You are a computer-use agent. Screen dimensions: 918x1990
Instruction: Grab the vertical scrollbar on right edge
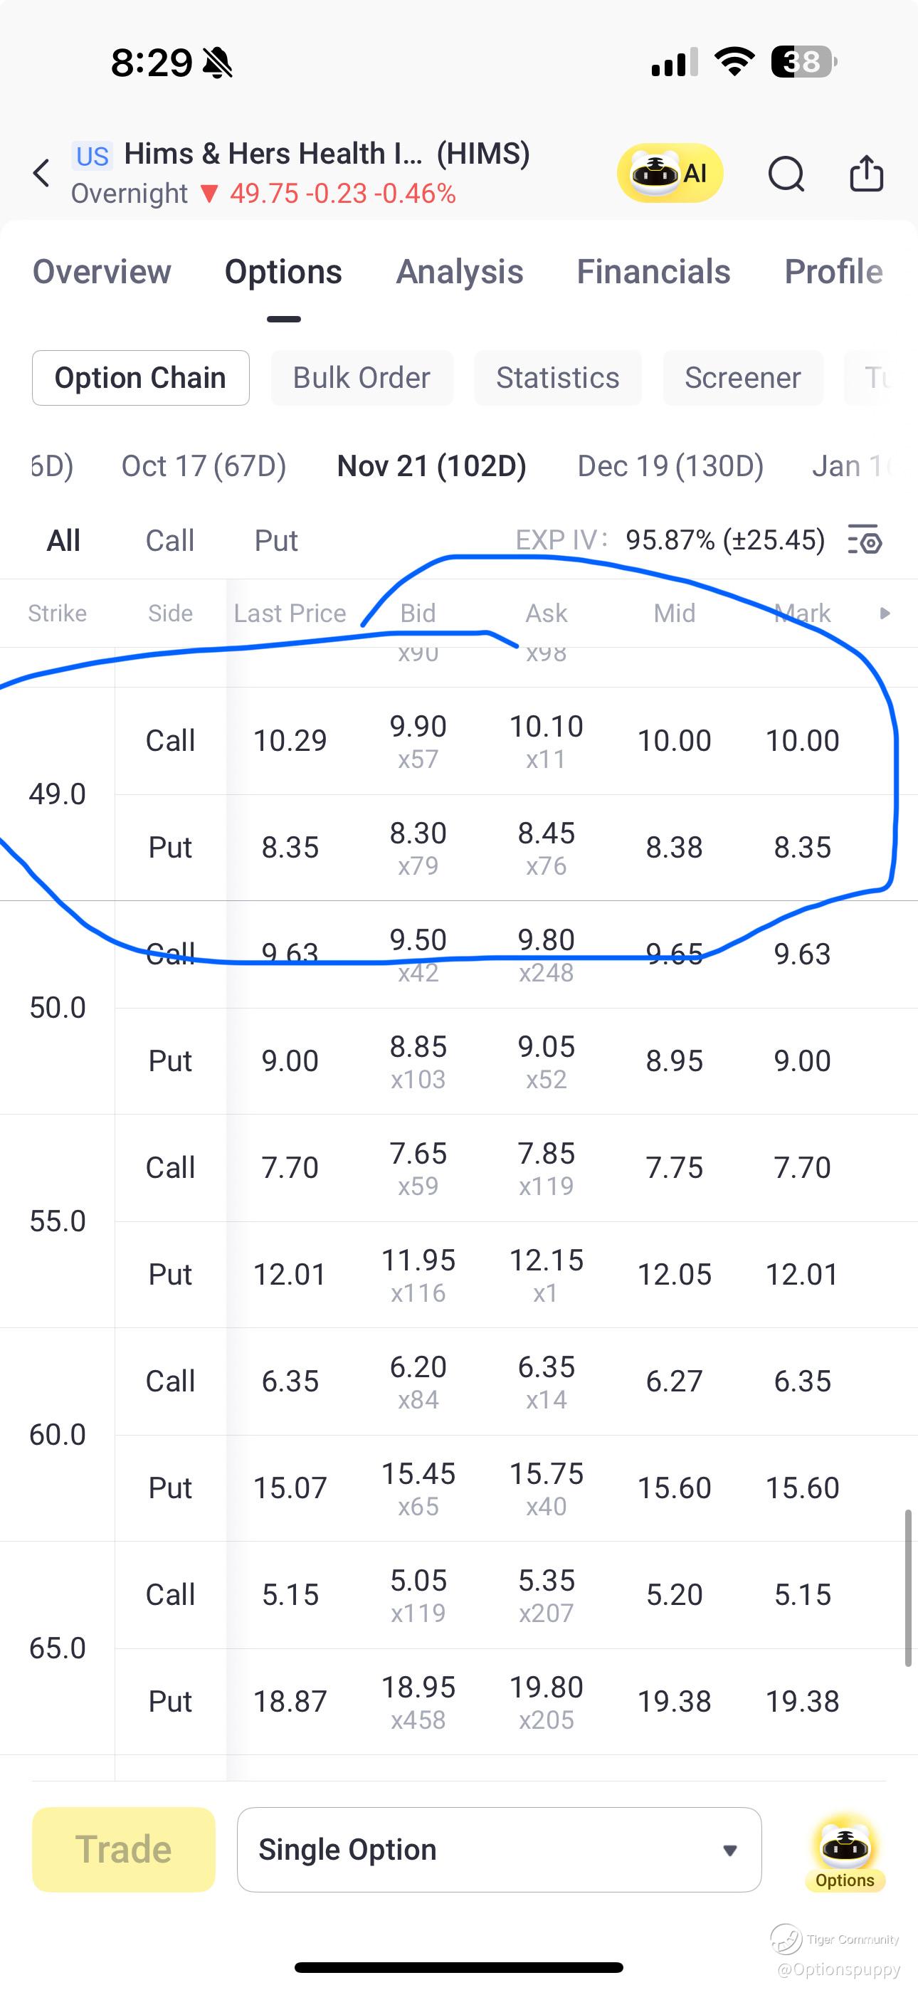(908, 1589)
